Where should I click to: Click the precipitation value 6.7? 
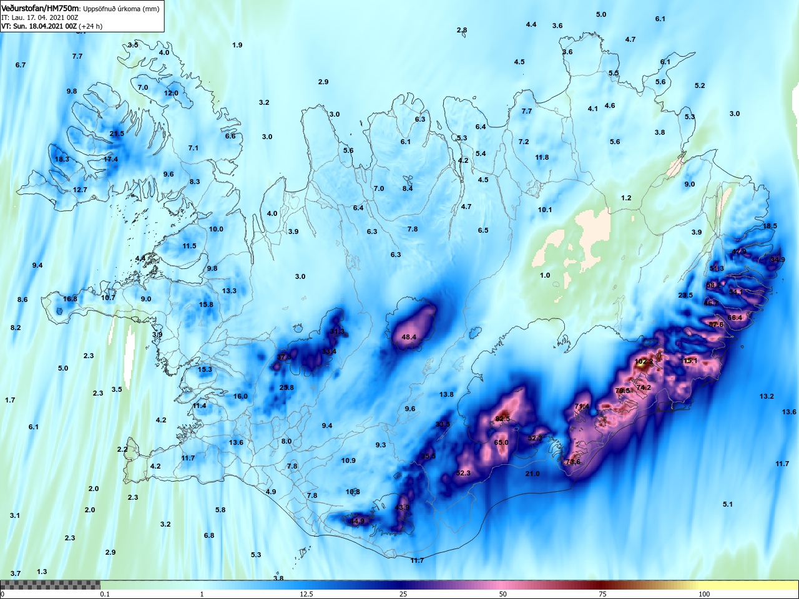(x=21, y=65)
